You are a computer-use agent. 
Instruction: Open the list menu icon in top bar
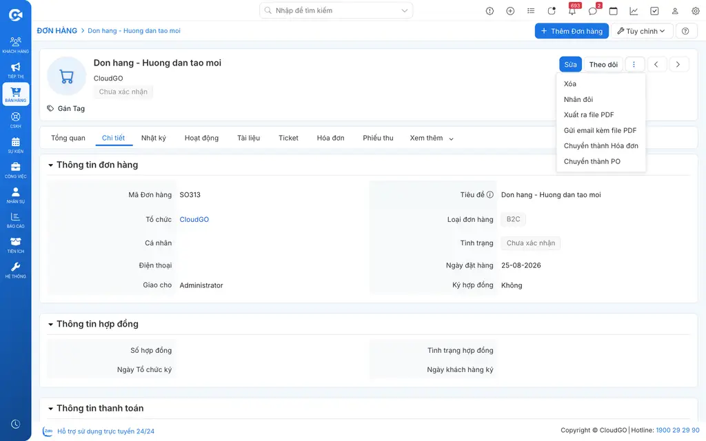click(531, 11)
